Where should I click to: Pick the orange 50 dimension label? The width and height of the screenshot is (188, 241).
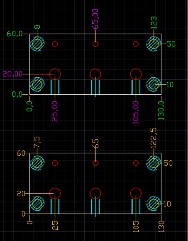[x=168, y=163]
